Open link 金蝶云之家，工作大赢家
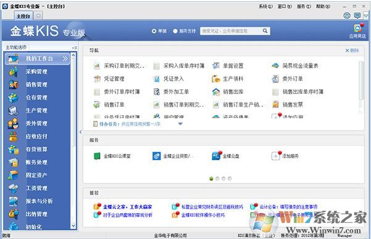Viewport: 371px width, 239px height. (128, 207)
